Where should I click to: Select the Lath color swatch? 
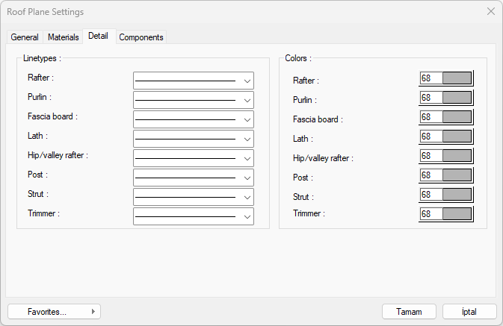[x=457, y=137]
